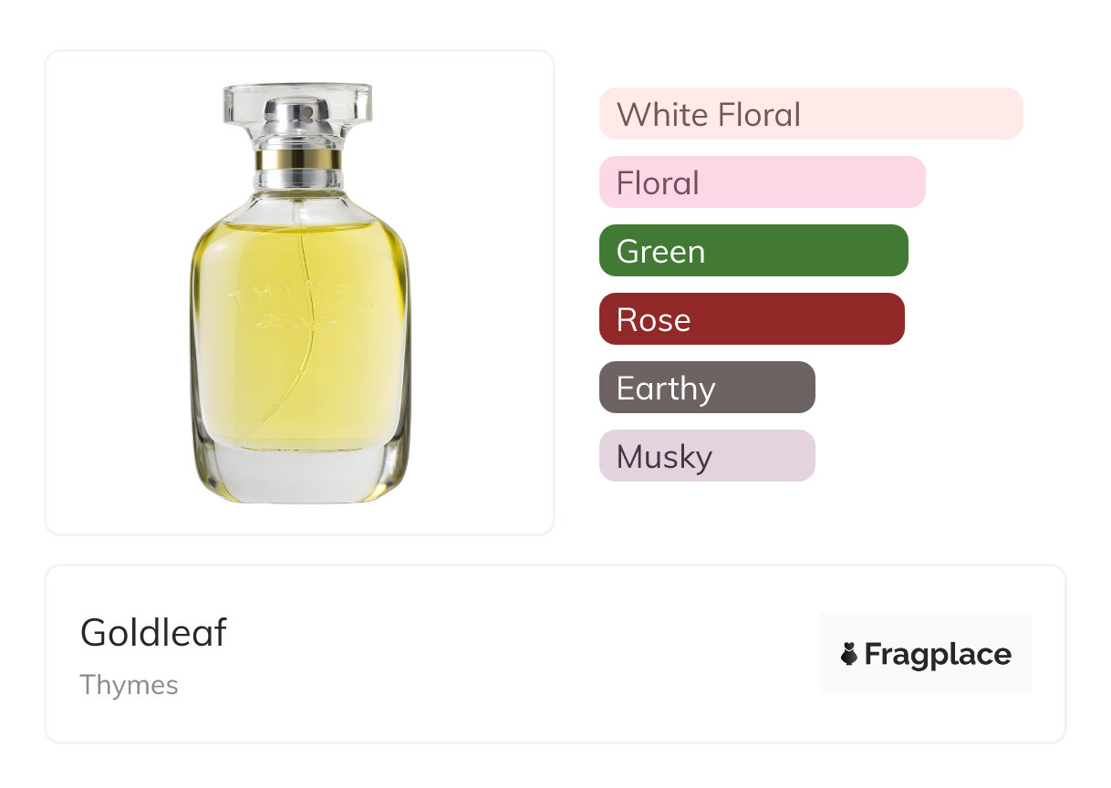Open the Thymes brand link
The image size is (1111, 788).
coord(130,685)
